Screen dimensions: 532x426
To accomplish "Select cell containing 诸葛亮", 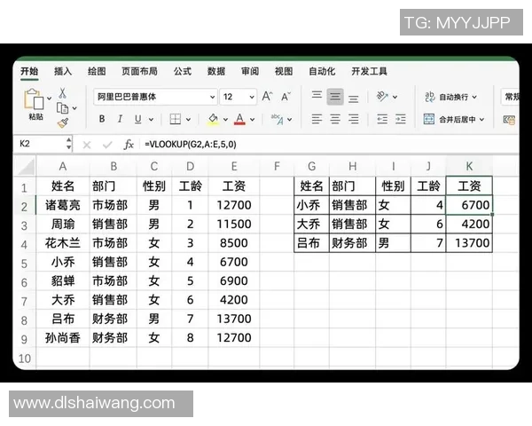I will (x=63, y=205).
